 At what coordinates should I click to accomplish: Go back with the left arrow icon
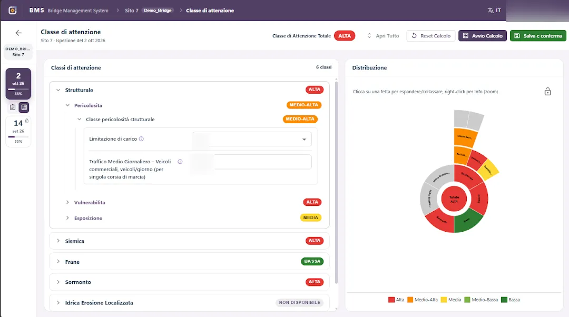coord(18,33)
